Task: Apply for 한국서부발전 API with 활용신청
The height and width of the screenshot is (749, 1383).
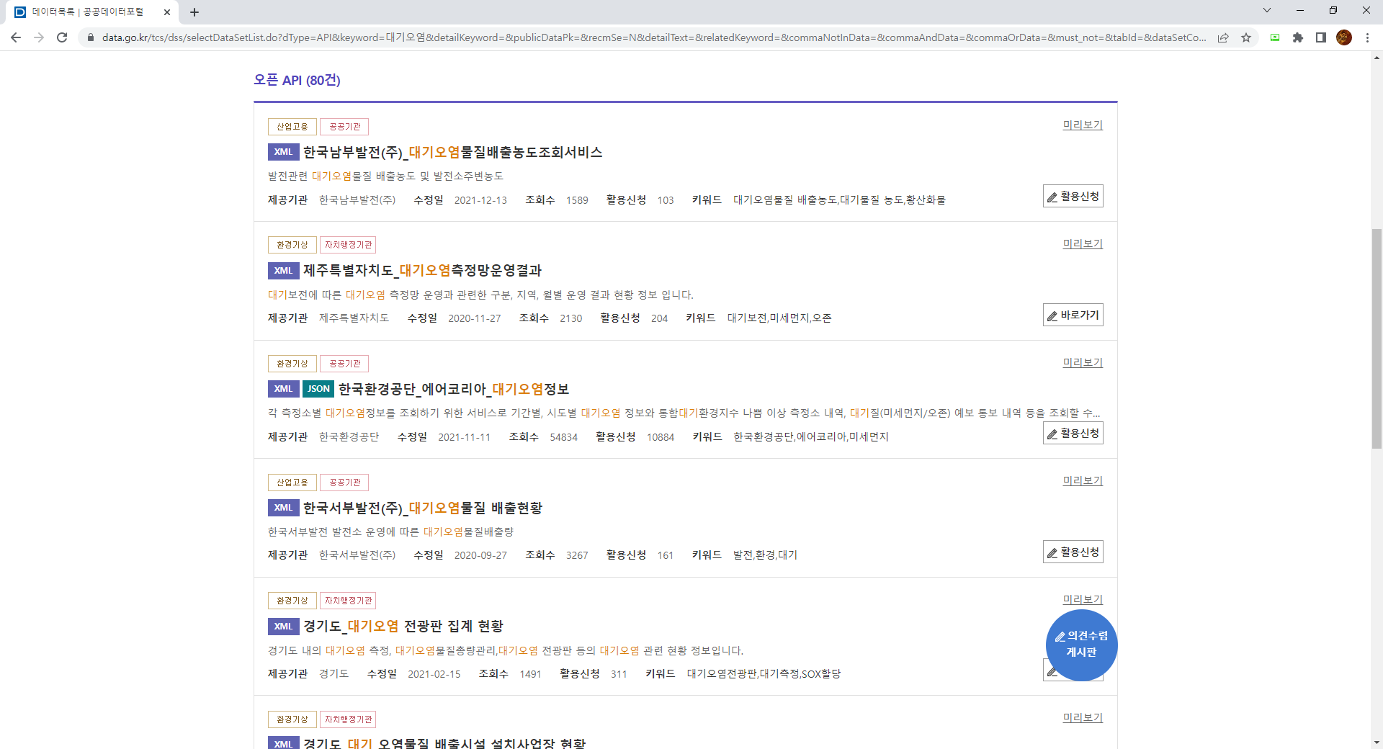Action: coord(1073,552)
